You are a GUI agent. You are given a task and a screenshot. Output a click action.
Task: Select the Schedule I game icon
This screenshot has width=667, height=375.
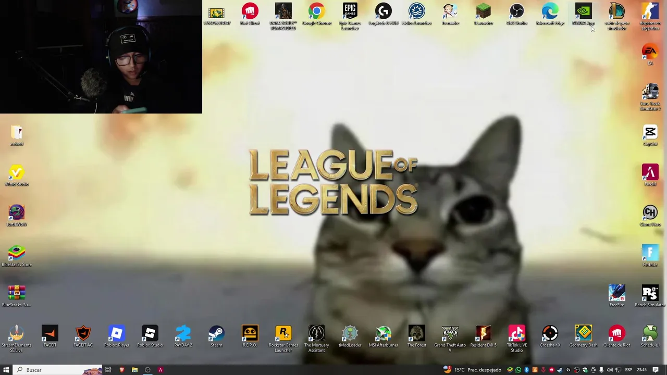point(650,335)
